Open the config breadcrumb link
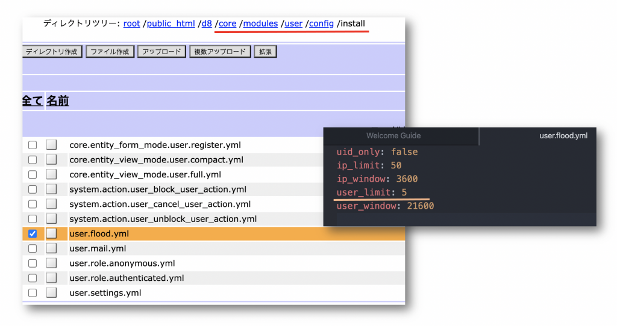Image resolution: width=617 pixels, height=326 pixels. (322, 23)
